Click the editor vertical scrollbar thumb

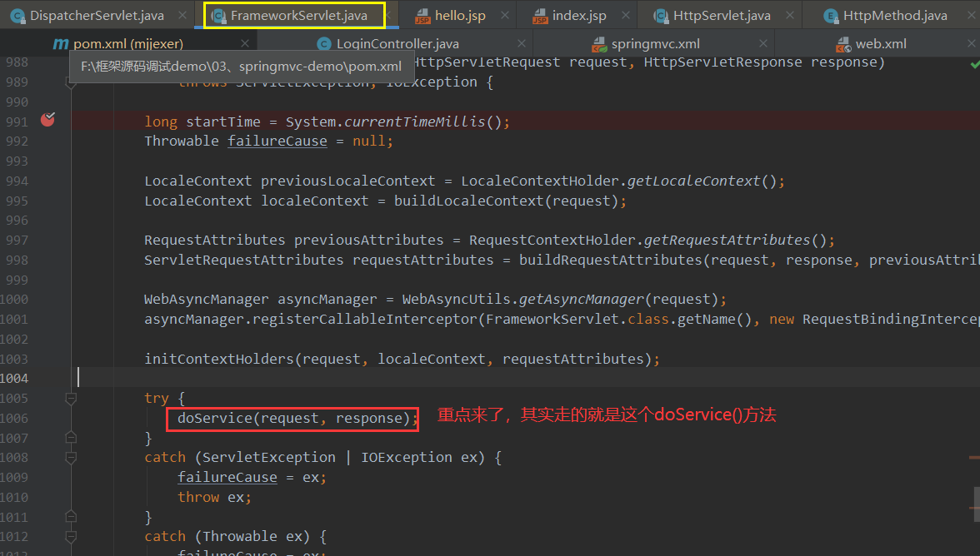977,503
